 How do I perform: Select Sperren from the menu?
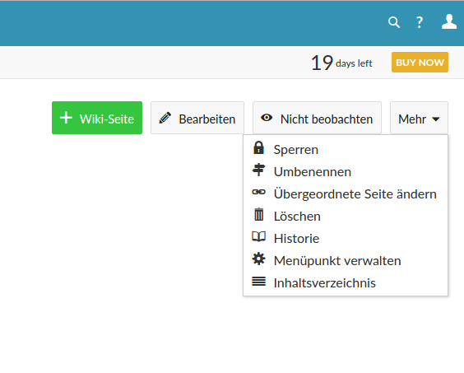click(x=346, y=149)
